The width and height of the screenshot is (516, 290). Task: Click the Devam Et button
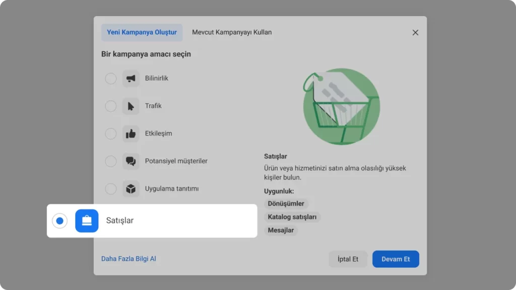pos(396,259)
